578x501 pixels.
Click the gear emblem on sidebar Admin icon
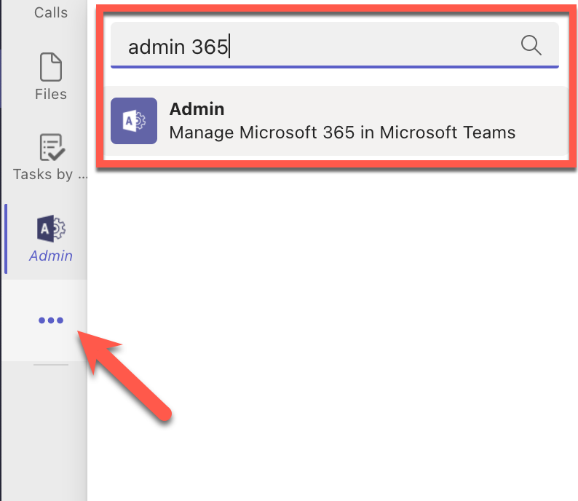pyautogui.click(x=59, y=229)
